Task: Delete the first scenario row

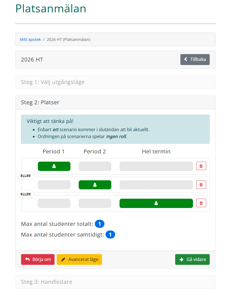Action: [x=201, y=166]
